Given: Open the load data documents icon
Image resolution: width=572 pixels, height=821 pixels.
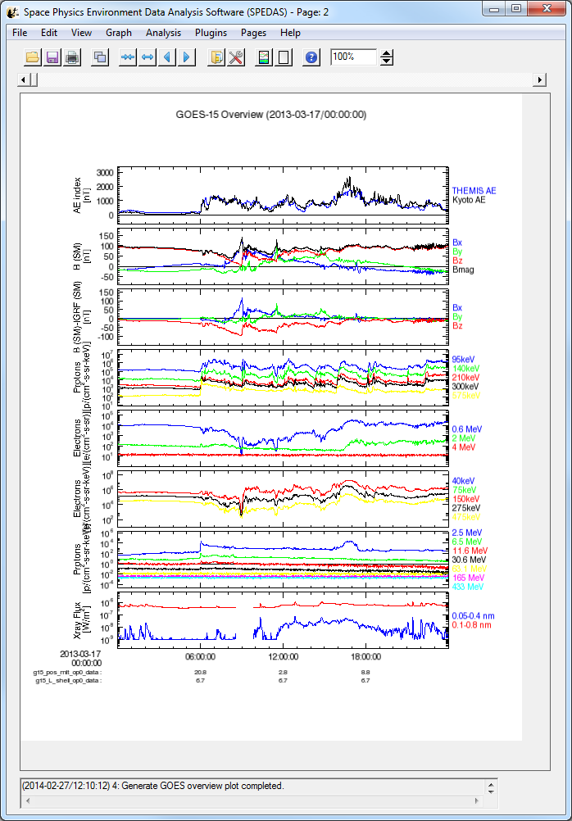Looking at the screenshot, I should (216, 57).
